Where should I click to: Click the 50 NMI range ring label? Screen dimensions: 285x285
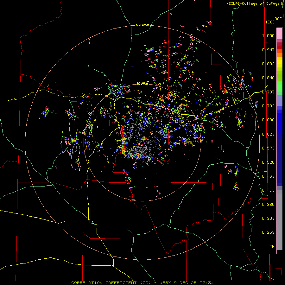pos(142,84)
